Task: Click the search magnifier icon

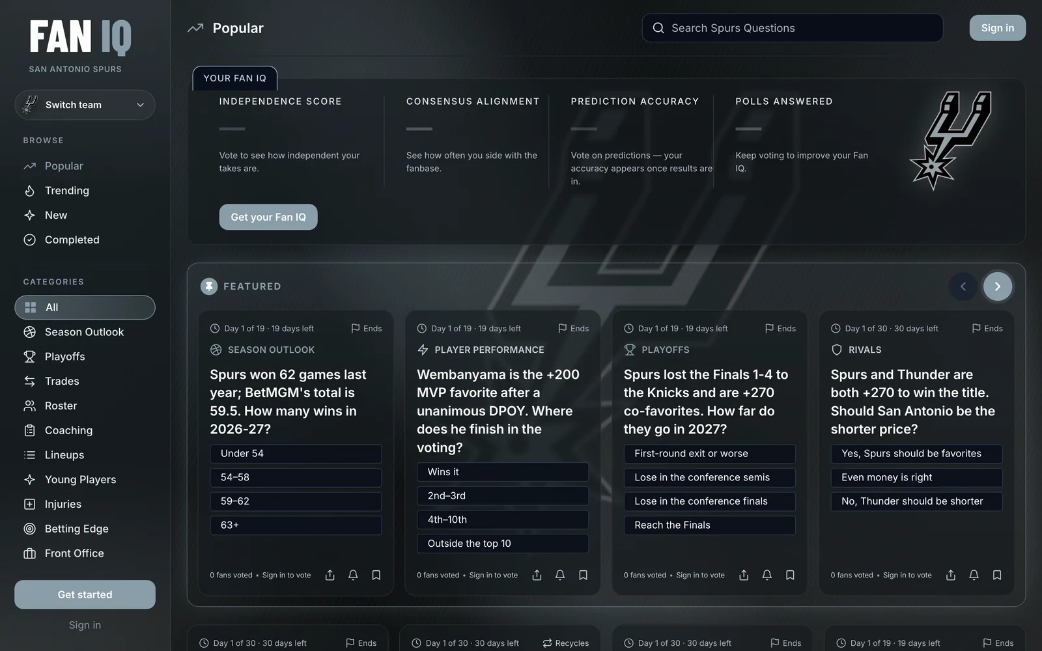Action: point(658,28)
